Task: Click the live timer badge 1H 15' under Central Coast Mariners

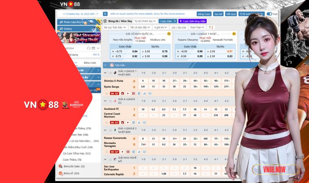Action: [115, 123]
